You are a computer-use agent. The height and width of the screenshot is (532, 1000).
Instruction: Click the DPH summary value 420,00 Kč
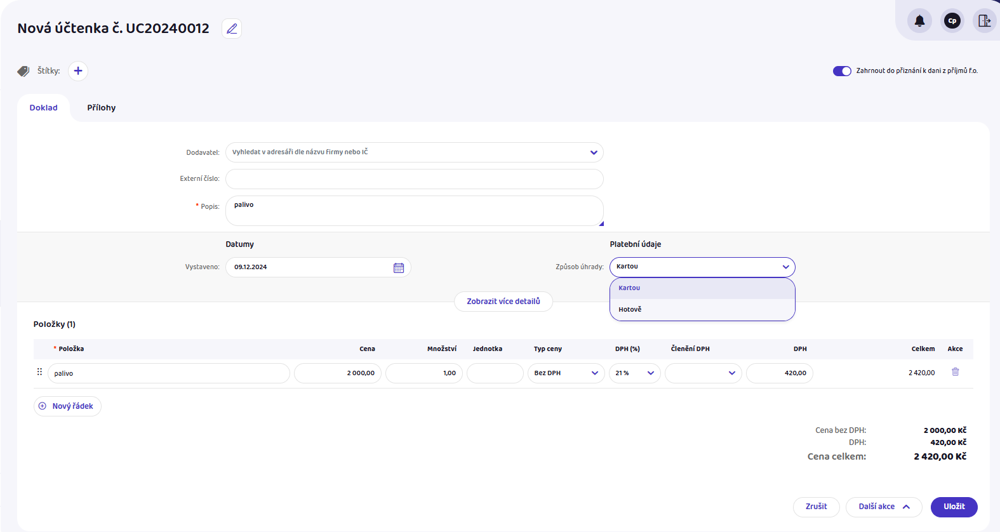click(x=949, y=442)
